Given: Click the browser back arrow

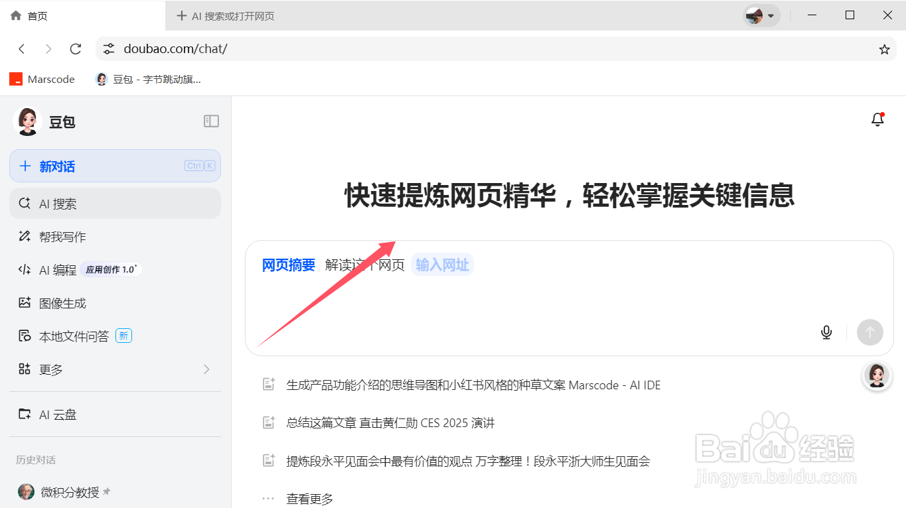Looking at the screenshot, I should point(22,49).
